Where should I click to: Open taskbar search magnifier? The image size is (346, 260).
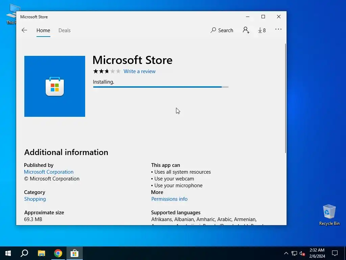24,253
